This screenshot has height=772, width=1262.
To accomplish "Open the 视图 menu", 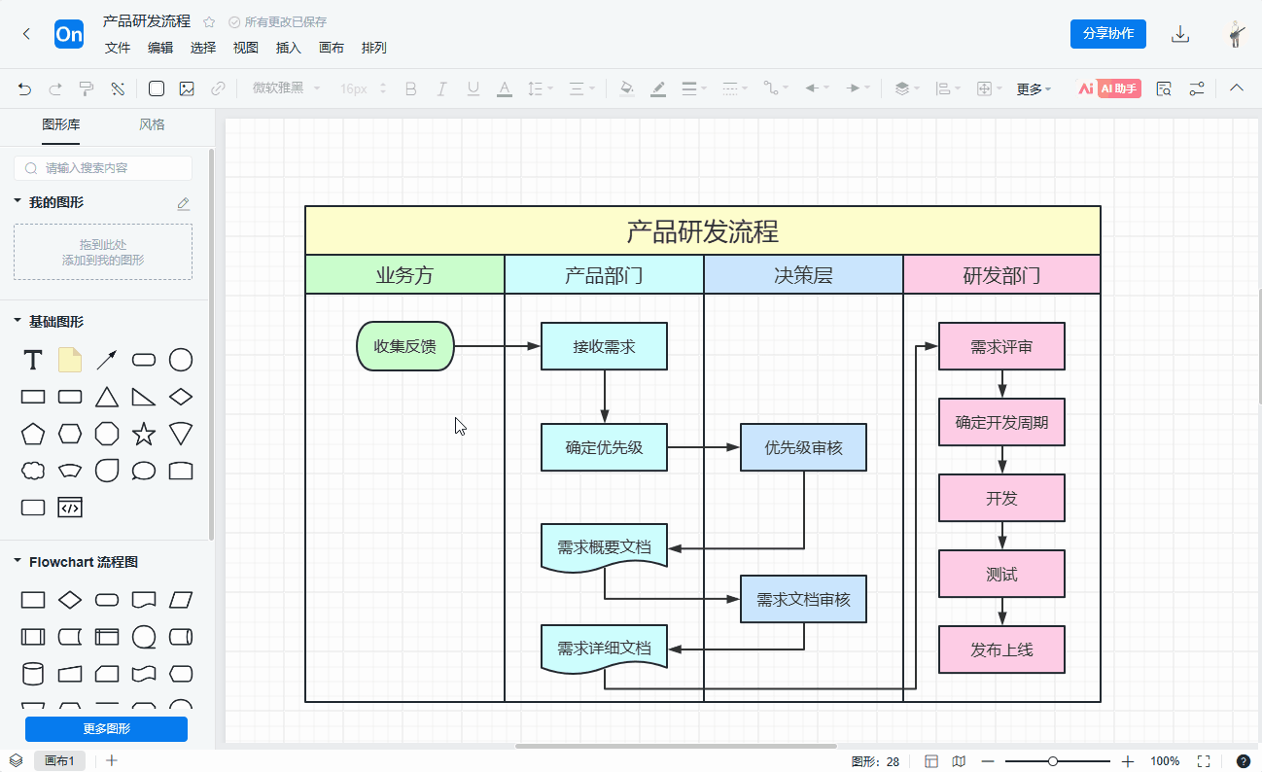I will 246,48.
